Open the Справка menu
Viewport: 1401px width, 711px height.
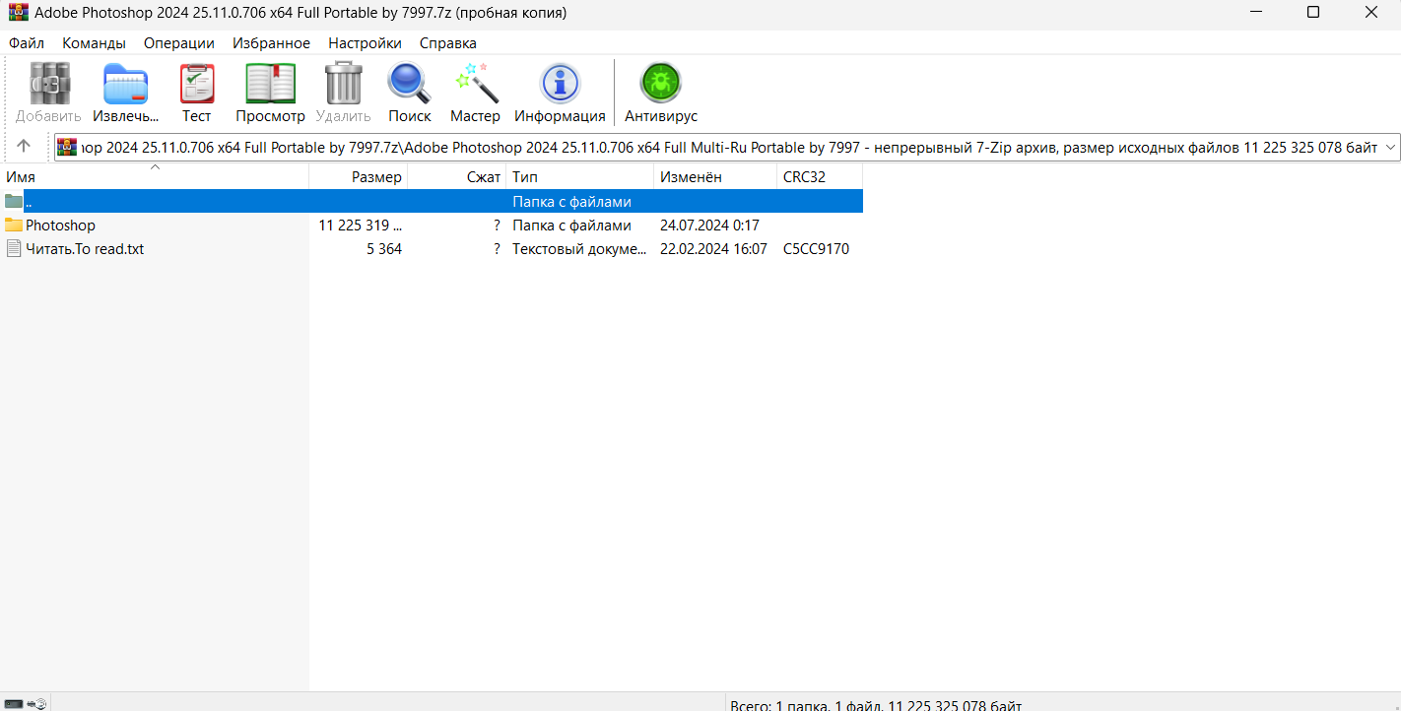coord(448,43)
